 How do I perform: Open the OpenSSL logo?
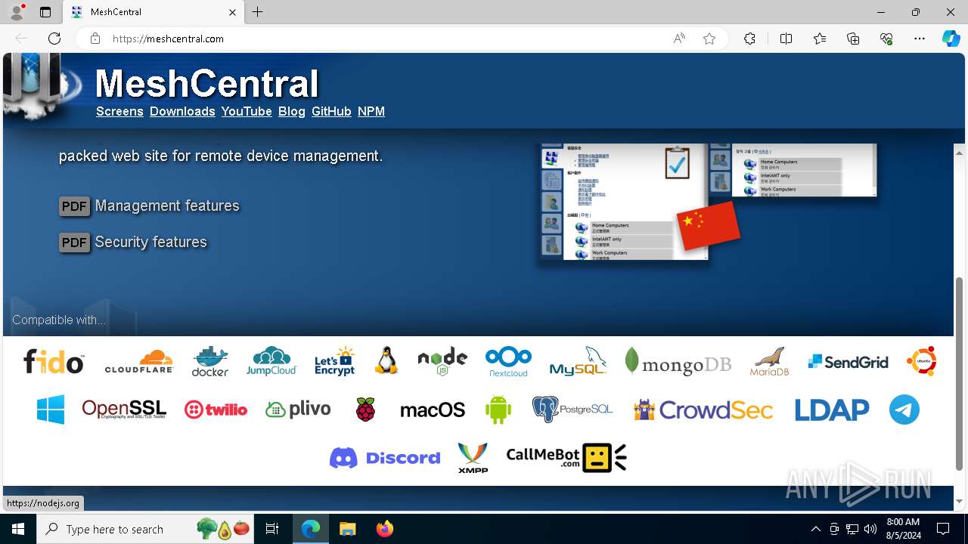(x=124, y=410)
